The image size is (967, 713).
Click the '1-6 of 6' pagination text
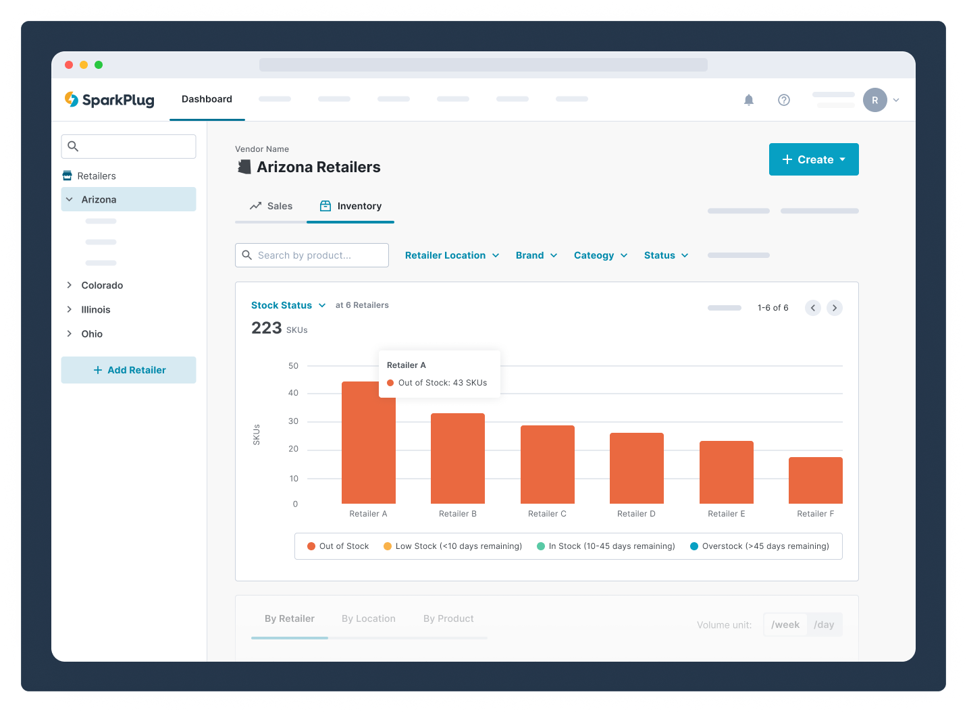click(773, 308)
